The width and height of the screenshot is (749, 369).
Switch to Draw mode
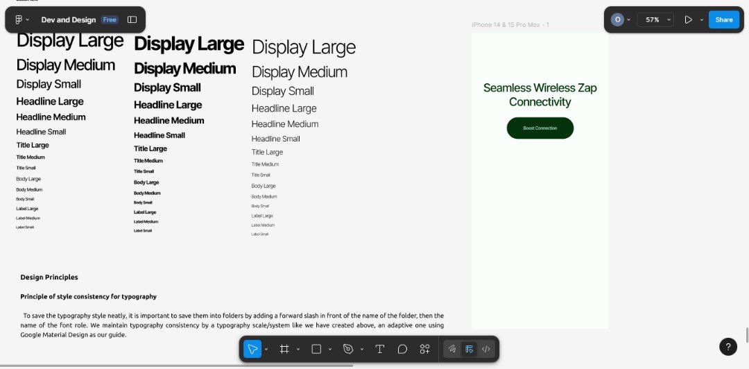click(x=452, y=349)
